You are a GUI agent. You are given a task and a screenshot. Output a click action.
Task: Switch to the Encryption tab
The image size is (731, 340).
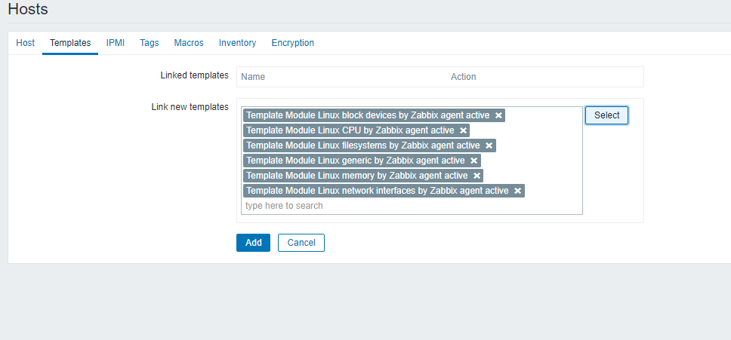(292, 43)
